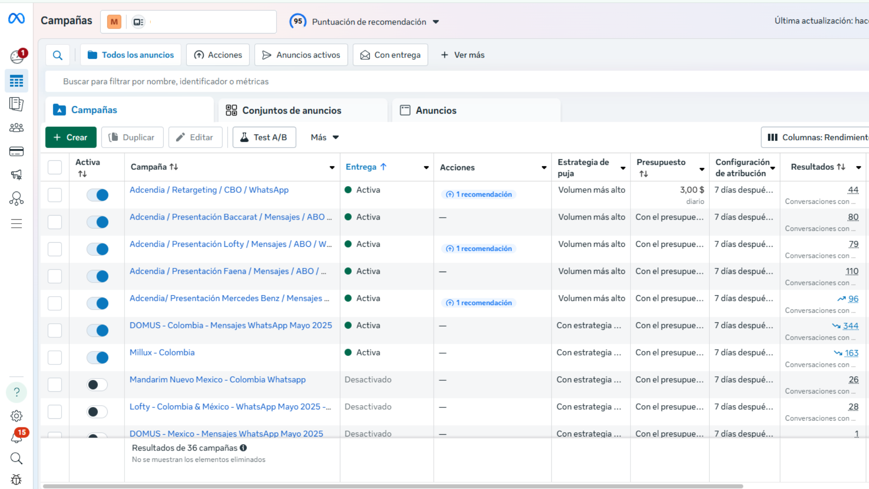This screenshot has width=869, height=489.
Task: Open the Settings gear icon in sidebar
Action: point(16,416)
